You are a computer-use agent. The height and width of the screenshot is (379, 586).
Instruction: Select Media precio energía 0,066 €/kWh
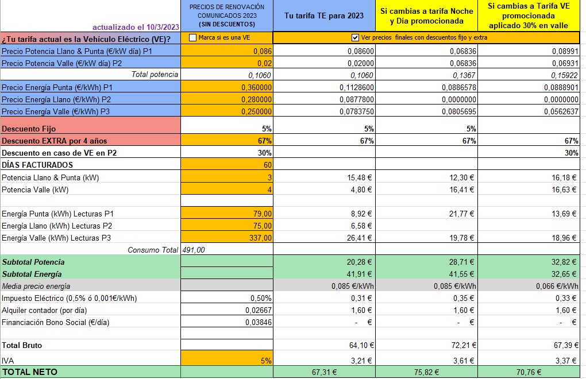[557, 286]
